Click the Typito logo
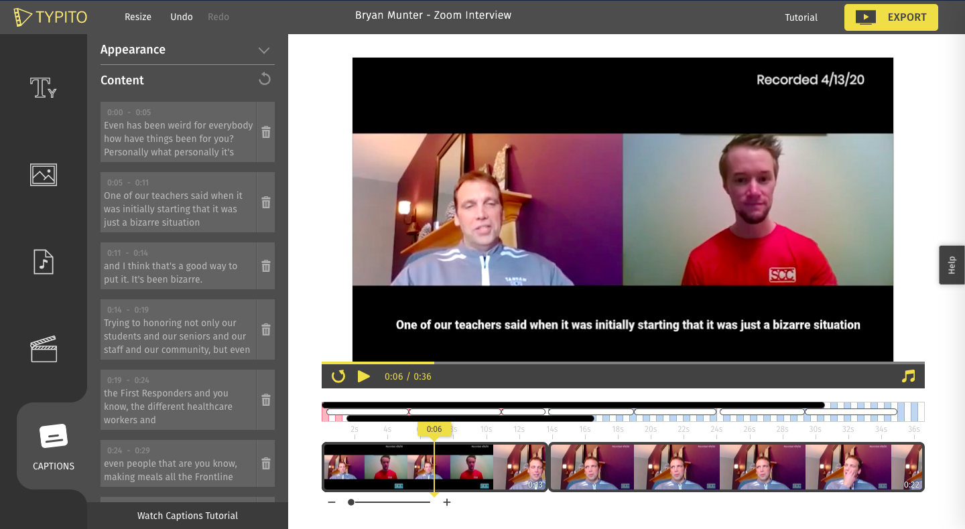This screenshot has height=529, width=965. [x=50, y=17]
